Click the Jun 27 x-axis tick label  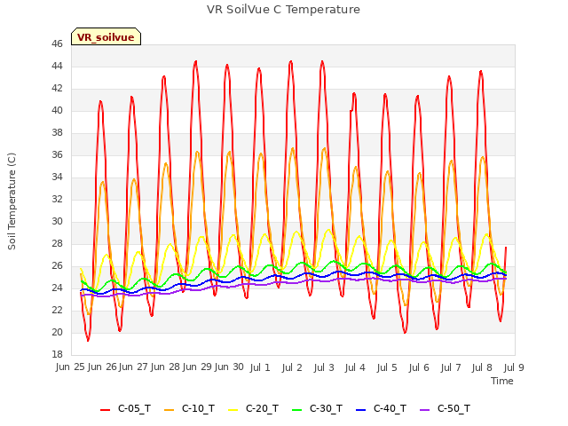coord(133,367)
